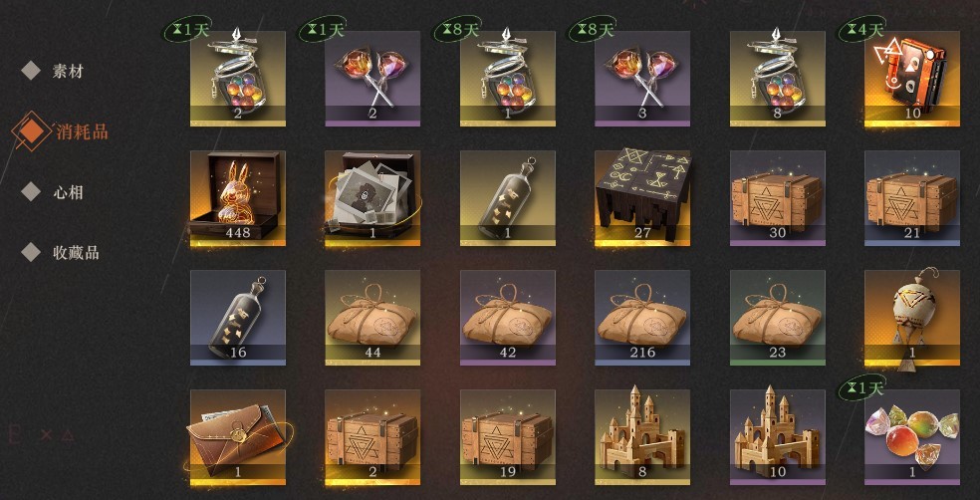Screen dimensions: 980x500
Task: Select the sealed leather envelope item
Action: tap(237, 437)
